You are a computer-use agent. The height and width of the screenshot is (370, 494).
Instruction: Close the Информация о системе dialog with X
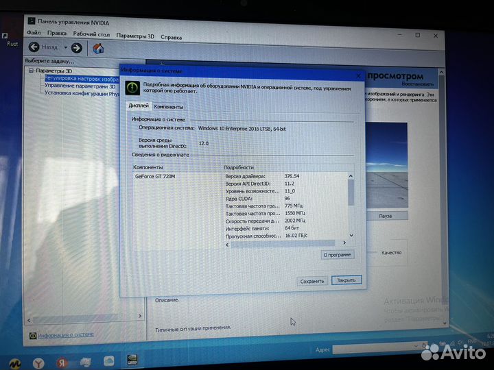click(358, 76)
